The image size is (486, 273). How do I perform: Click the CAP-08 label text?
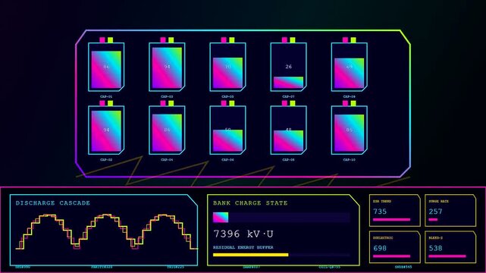[x=289, y=160]
